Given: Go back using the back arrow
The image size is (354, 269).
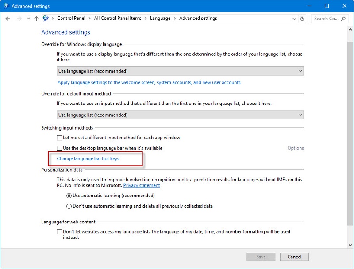Looking at the screenshot, I should click(8, 19).
